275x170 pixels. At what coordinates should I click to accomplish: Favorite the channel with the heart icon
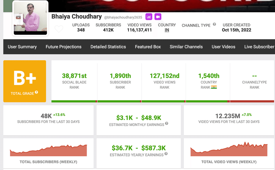59,29
